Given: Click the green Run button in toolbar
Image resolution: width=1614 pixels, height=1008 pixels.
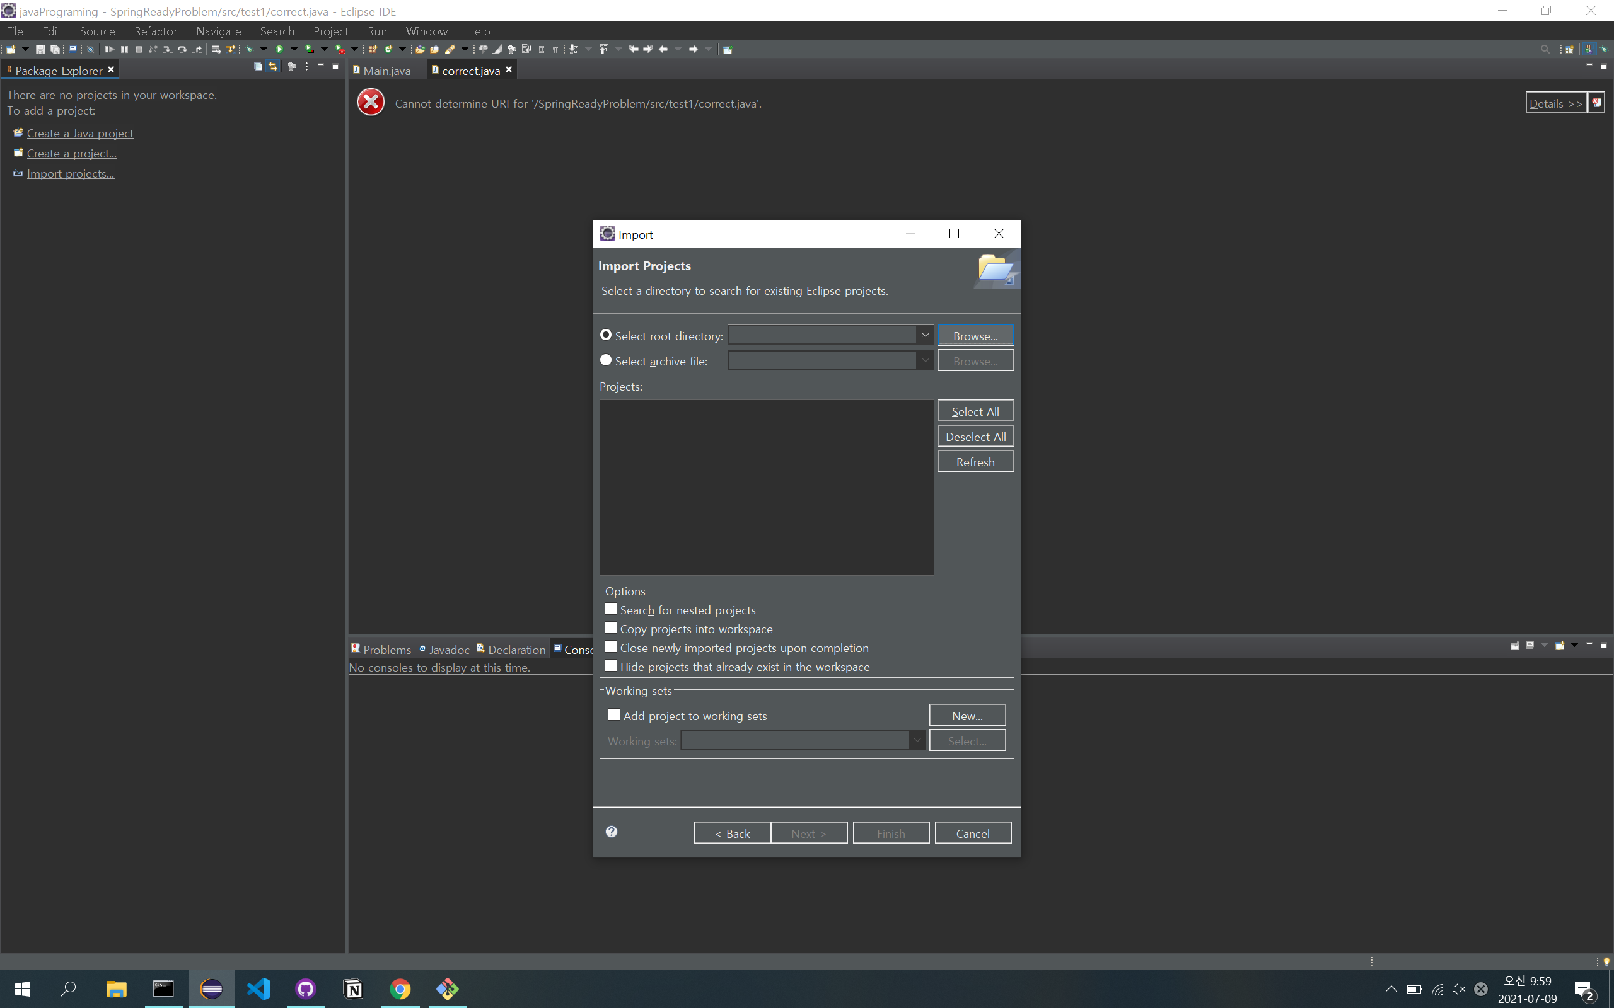Looking at the screenshot, I should coord(279,49).
